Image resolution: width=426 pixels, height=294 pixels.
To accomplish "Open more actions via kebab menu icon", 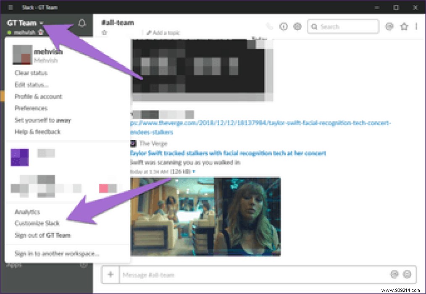I will click(416, 26).
